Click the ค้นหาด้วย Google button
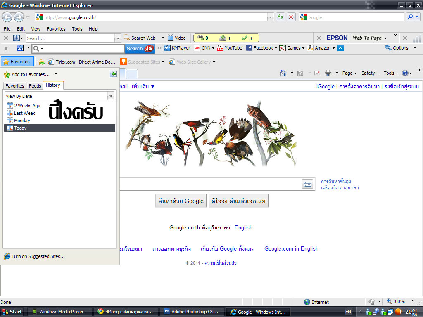Screen dimensions: 423x317 181,201
